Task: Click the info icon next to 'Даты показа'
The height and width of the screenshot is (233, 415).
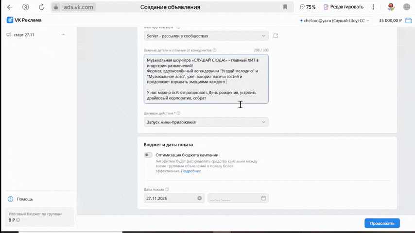Action: click(167, 189)
